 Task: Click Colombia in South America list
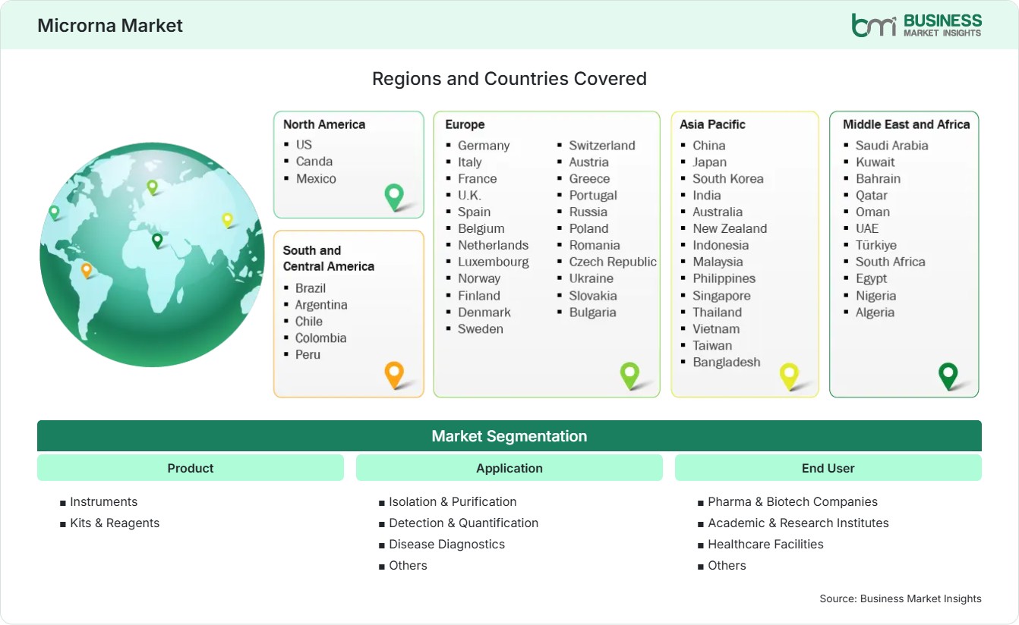[320, 338]
